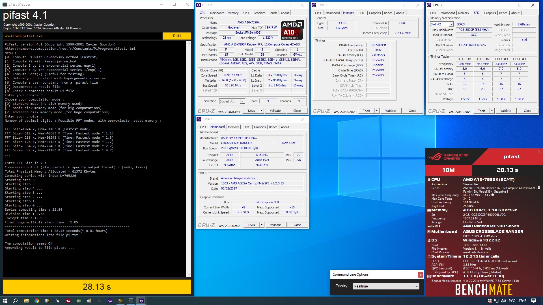Open the green graphics card taskbar icon
This screenshot has width=543, height=305.
[79, 301]
